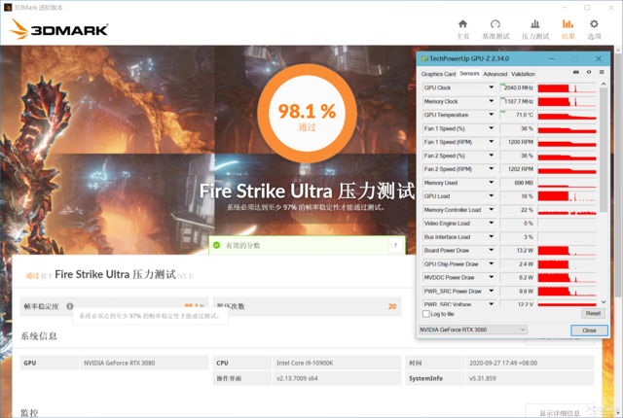Click the 系统信息 section heading
623x418 pixels.
(x=39, y=336)
